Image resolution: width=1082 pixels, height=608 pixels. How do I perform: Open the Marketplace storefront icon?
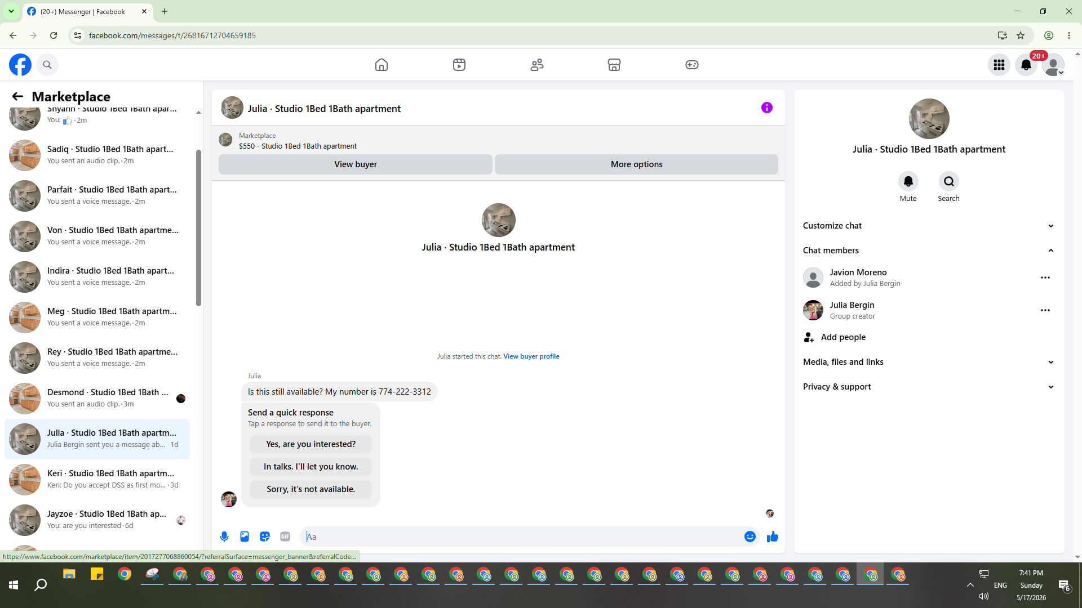pos(614,65)
